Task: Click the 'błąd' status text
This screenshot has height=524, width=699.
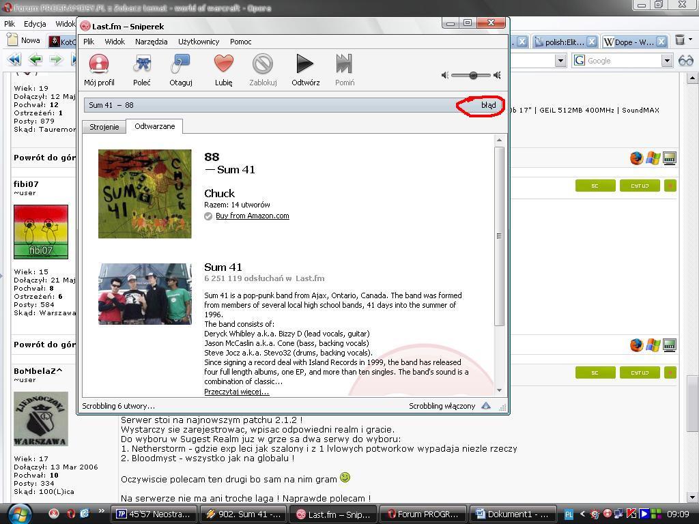Action: (488, 105)
